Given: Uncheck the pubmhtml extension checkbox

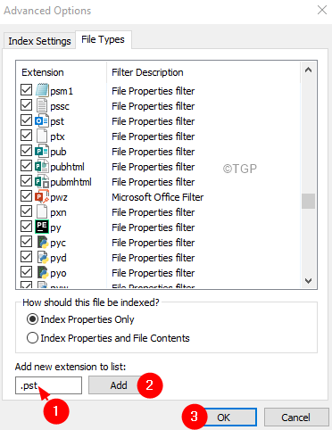Looking at the screenshot, I should [27, 181].
